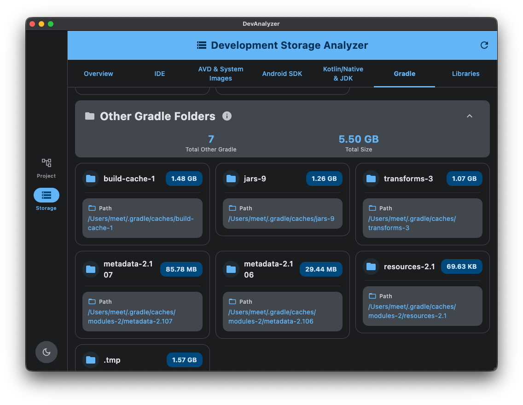
Task: Click the Path folder outline icon in build-cache-1 card
Action: pos(92,208)
